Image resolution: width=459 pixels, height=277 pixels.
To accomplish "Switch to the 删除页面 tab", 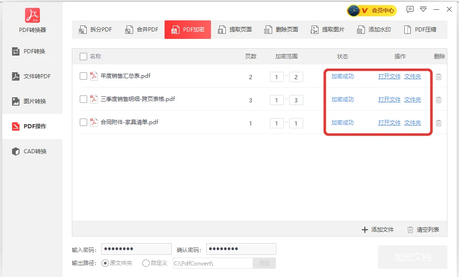I will pos(280,30).
